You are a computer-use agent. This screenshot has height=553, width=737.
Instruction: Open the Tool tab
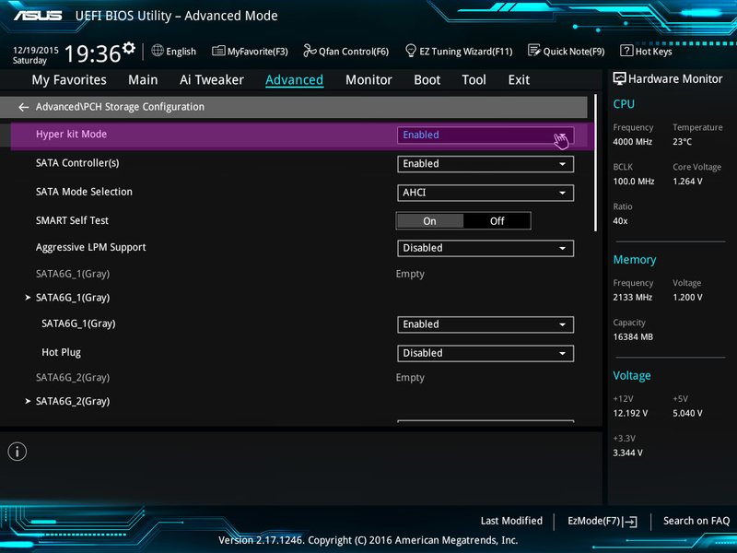point(474,80)
